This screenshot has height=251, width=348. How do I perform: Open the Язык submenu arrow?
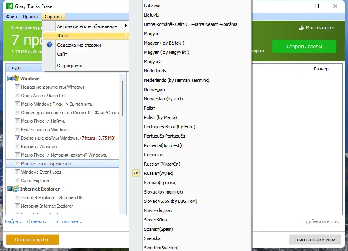coord(126,35)
